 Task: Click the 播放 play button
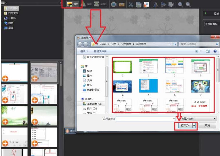click(x=211, y=13)
